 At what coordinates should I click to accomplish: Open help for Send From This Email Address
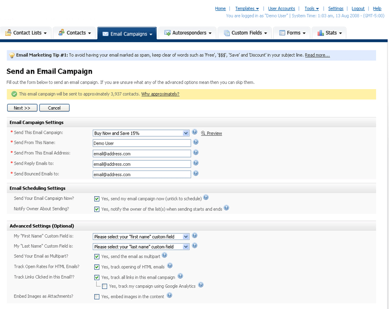click(x=196, y=152)
